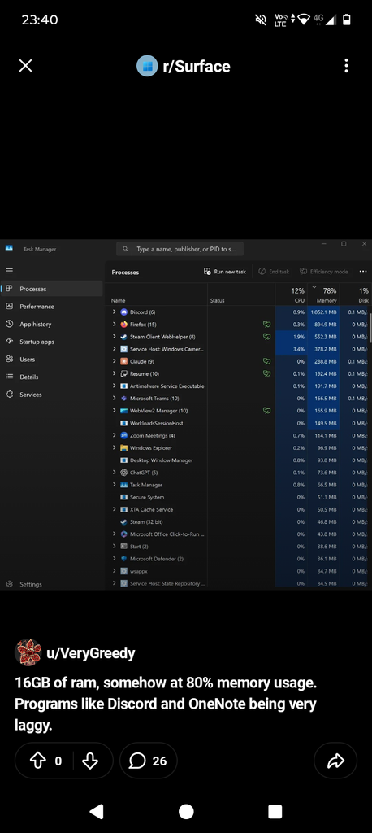Click the Efficiency mode button
This screenshot has height=833, width=372.
pyautogui.click(x=324, y=272)
